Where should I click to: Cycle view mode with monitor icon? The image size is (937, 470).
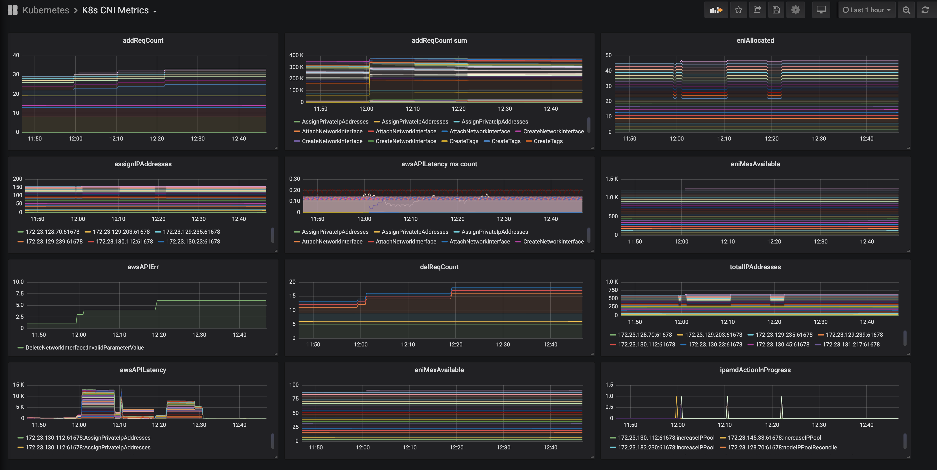(821, 10)
